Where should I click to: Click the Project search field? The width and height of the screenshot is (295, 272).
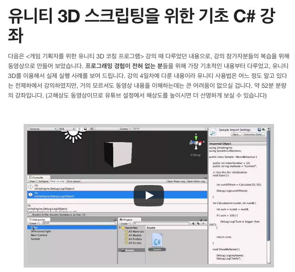pos(161,223)
